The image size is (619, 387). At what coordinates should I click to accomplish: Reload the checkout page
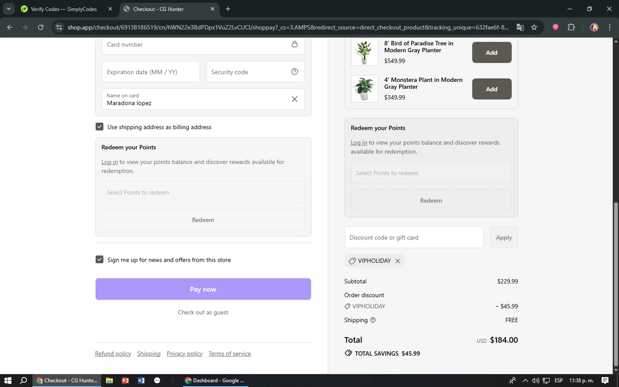pyautogui.click(x=40, y=27)
